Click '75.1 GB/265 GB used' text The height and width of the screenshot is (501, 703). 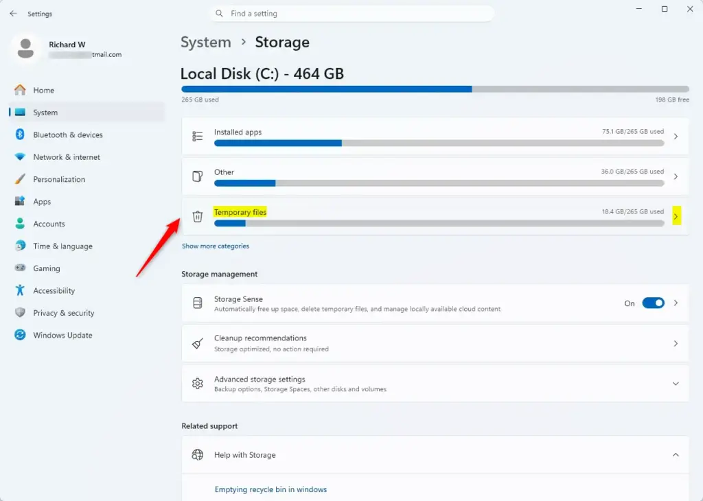(632, 131)
